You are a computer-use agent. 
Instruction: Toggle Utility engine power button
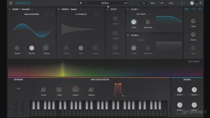tap(108, 10)
